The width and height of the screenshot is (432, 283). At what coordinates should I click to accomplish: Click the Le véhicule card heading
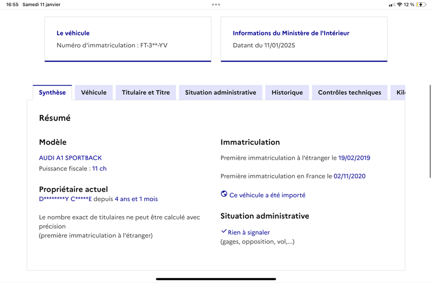[73, 33]
